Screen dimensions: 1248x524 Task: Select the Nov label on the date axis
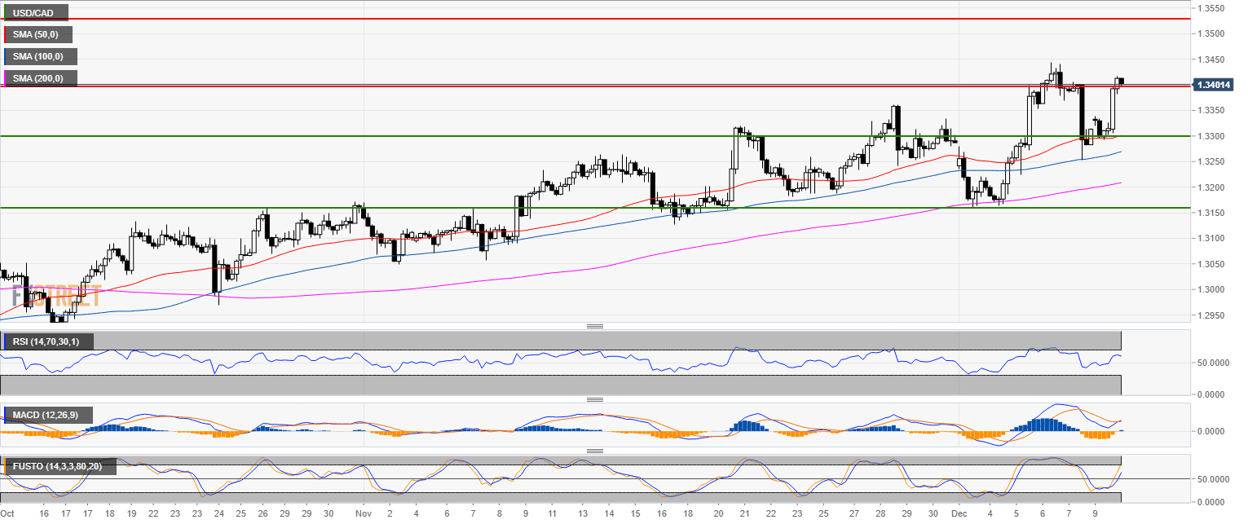tap(363, 514)
